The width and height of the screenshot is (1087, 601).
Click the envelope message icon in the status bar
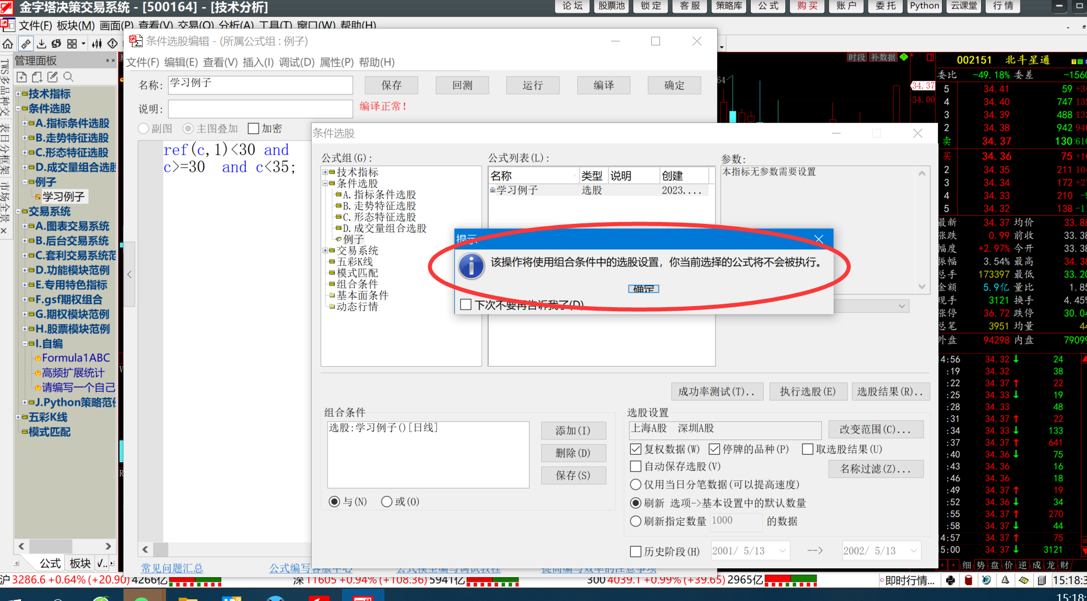point(1024,580)
